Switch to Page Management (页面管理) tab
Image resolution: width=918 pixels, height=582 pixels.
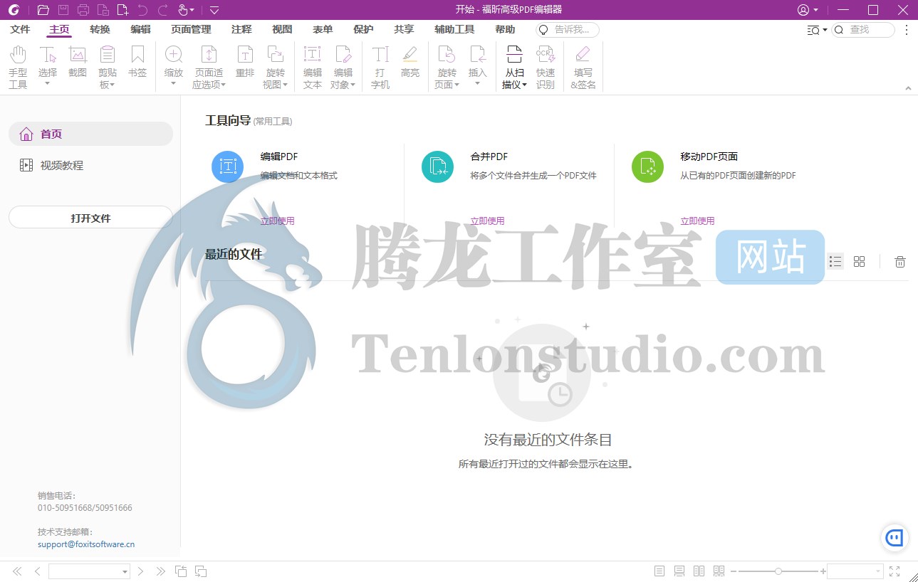click(191, 30)
